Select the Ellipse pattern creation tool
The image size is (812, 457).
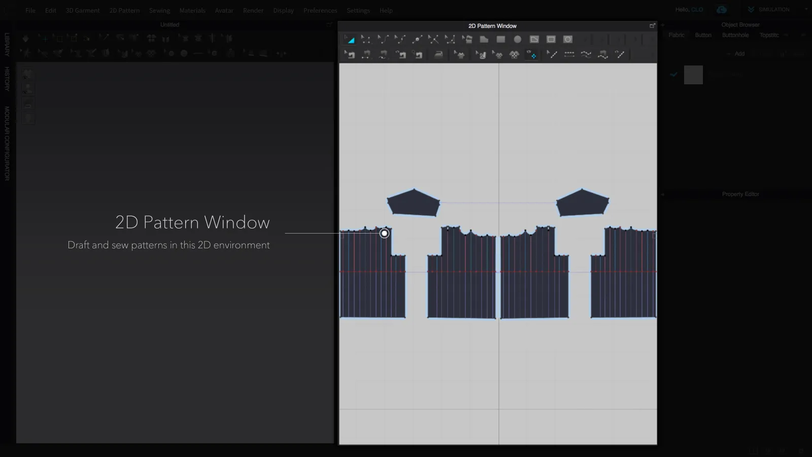tap(518, 39)
